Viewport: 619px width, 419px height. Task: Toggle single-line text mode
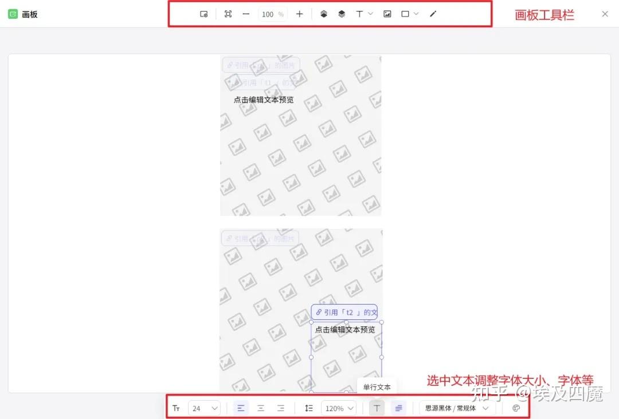click(377, 408)
